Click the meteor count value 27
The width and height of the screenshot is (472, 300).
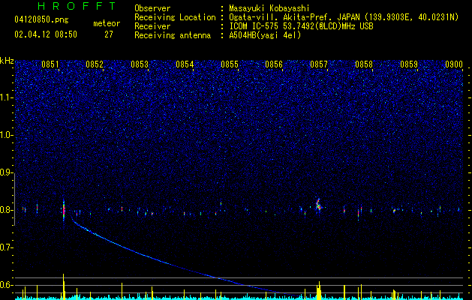109,34
